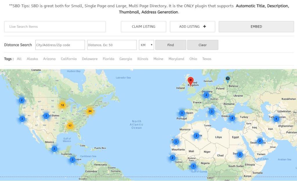Click the Ukraine label on the map
This screenshot has height=181, width=297.
(x=238, y=96)
